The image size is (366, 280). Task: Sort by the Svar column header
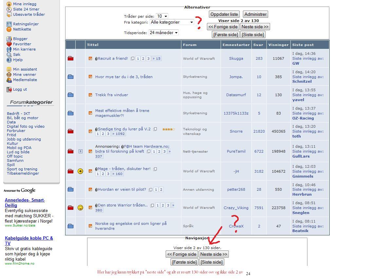pos(258,45)
